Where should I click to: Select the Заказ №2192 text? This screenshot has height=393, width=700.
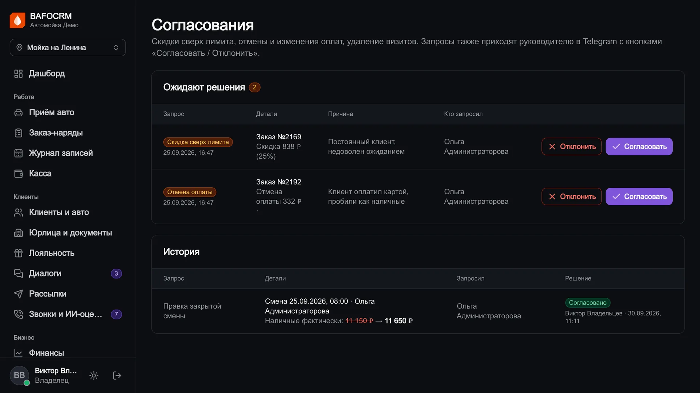coord(279,182)
